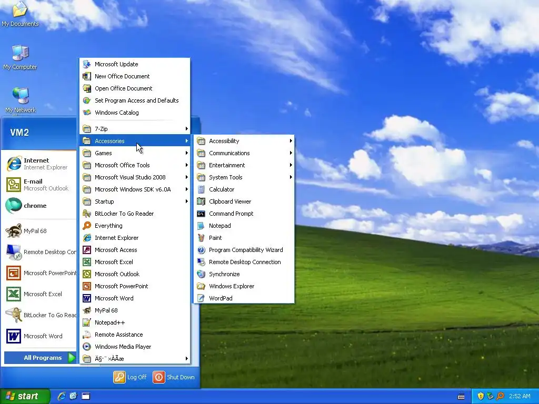Open Microsoft Word in recent programs
The image size is (539, 404).
(x=40, y=336)
